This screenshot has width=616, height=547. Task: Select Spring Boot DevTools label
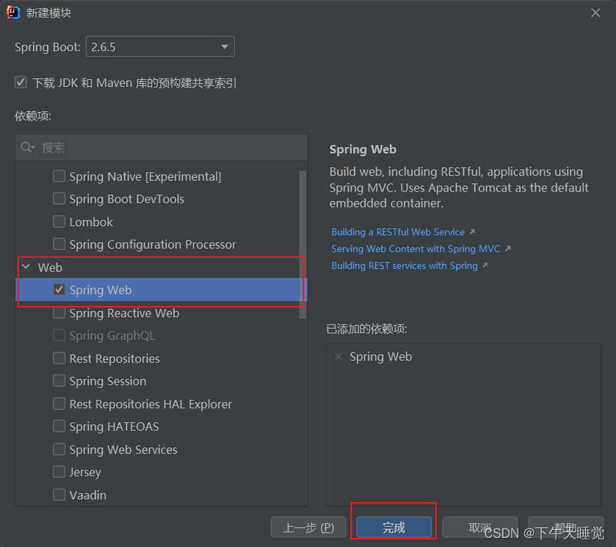point(127,199)
